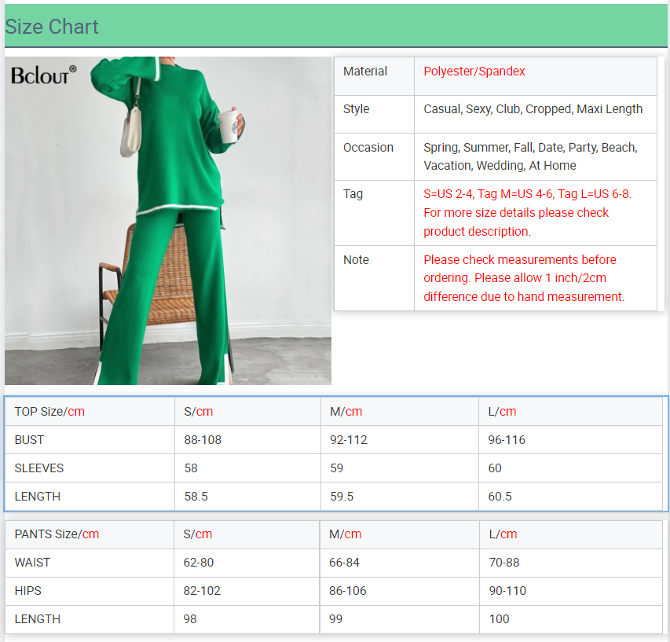Click the top LENGTH value 60.5
670x642 pixels.
500,497
